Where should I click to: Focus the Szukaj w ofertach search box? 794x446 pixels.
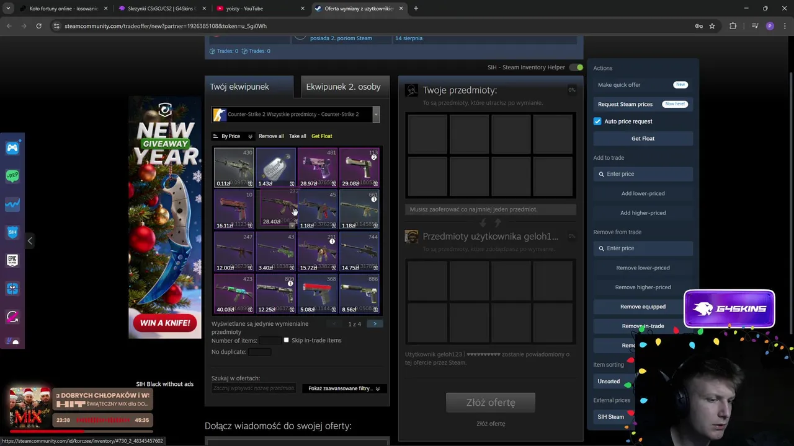254,388
